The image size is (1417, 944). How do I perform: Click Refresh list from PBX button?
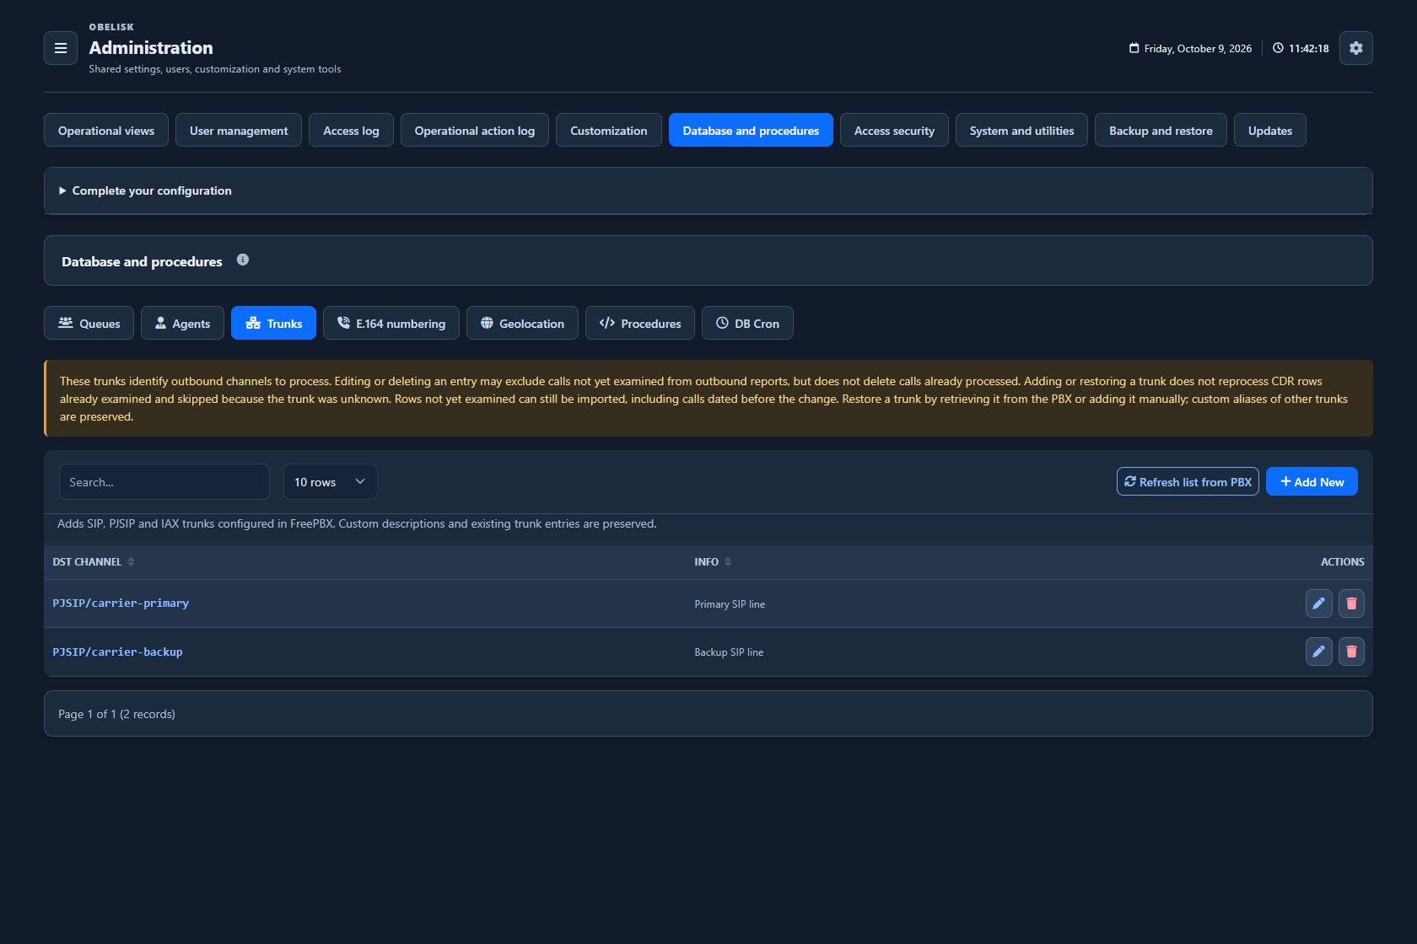1188,481
